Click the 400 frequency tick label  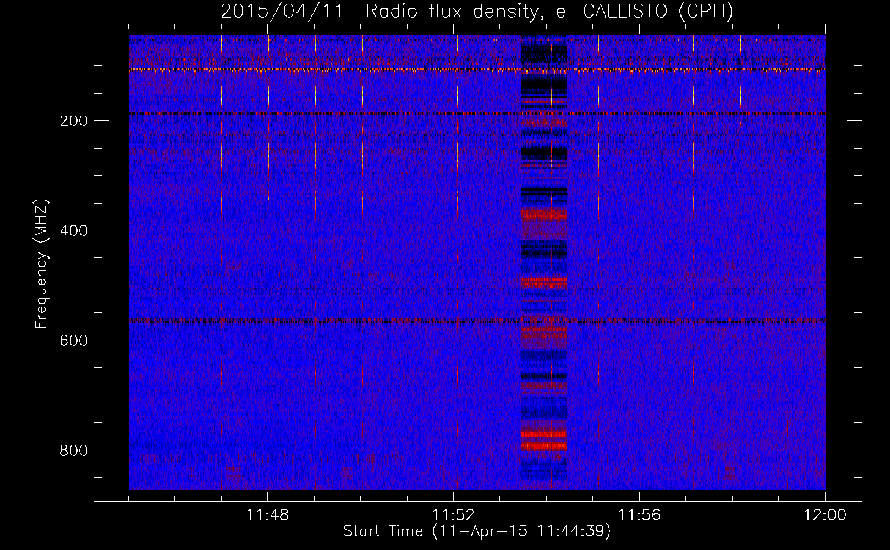pos(74,230)
